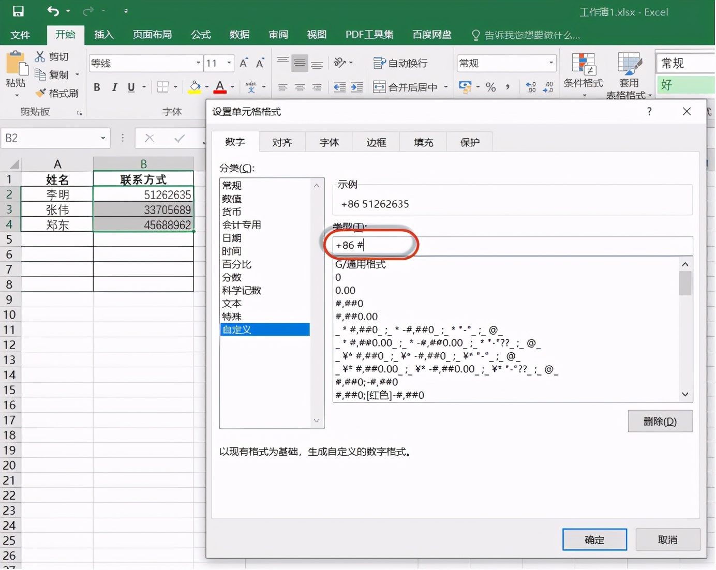Open the 文件 (File) menu
Image resolution: width=716 pixels, height=570 pixels.
pyautogui.click(x=20, y=35)
